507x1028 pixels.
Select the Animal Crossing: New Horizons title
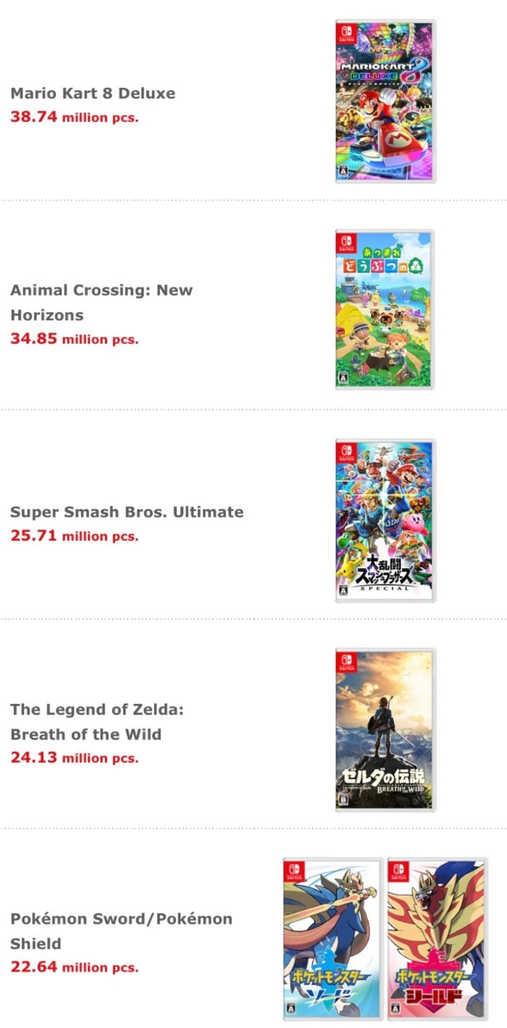click(x=101, y=302)
